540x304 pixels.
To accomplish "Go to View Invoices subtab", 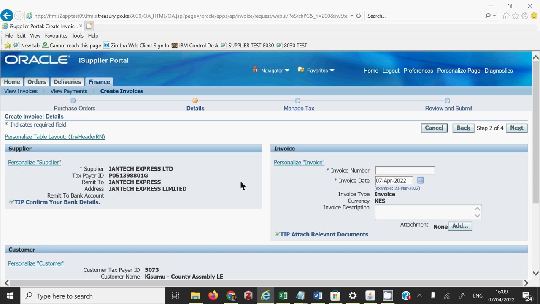I will click(21, 91).
